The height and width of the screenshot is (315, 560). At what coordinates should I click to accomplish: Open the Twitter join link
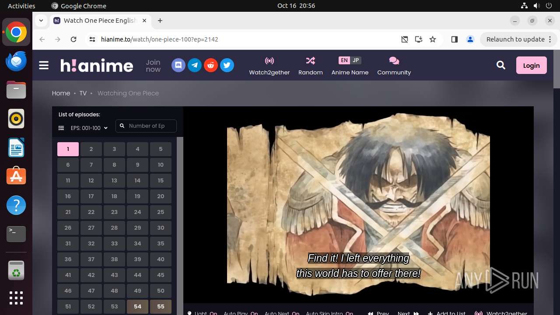click(x=227, y=66)
